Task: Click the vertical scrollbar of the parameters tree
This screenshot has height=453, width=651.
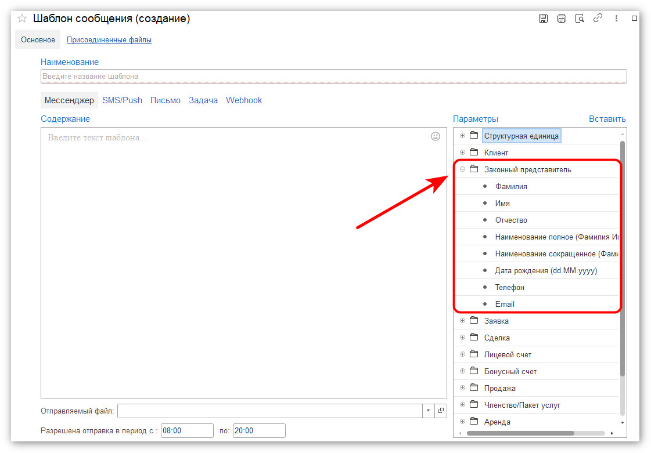Action: tap(623, 259)
